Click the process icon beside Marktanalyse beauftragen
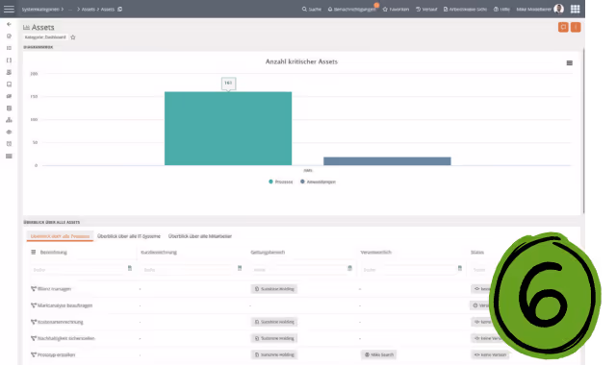Screen dimensions: 616x365 coord(34,305)
